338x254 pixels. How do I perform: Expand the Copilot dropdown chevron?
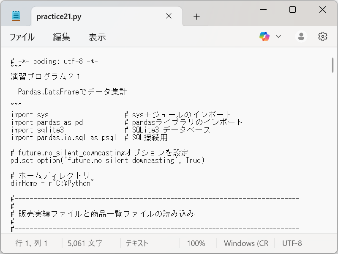(279, 36)
